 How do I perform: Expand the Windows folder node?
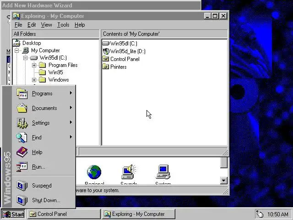tap(34, 80)
